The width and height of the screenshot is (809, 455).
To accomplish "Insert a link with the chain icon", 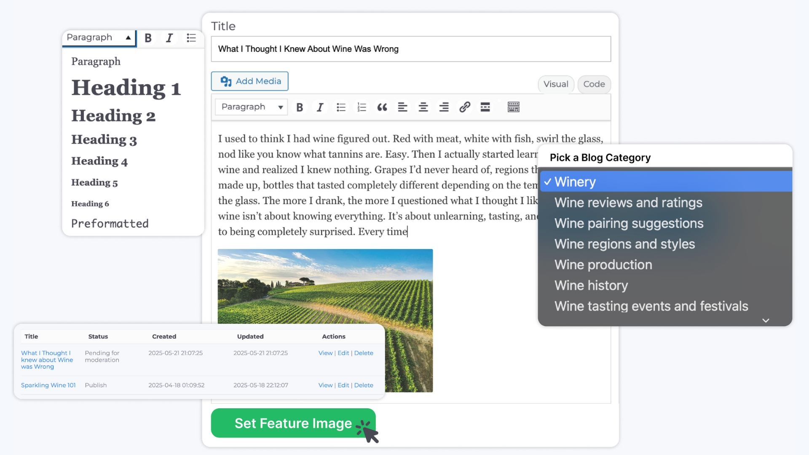I will pyautogui.click(x=464, y=107).
